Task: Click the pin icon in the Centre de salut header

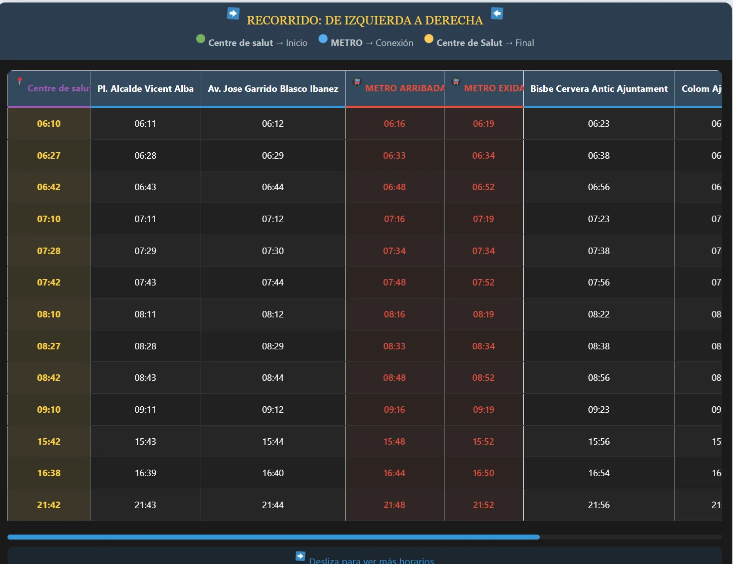Action: click(x=20, y=81)
